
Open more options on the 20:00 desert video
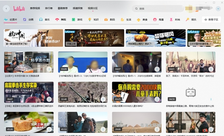(x=157, y=129)
